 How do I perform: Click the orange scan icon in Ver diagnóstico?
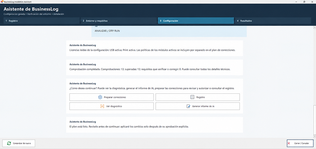coord(102,106)
